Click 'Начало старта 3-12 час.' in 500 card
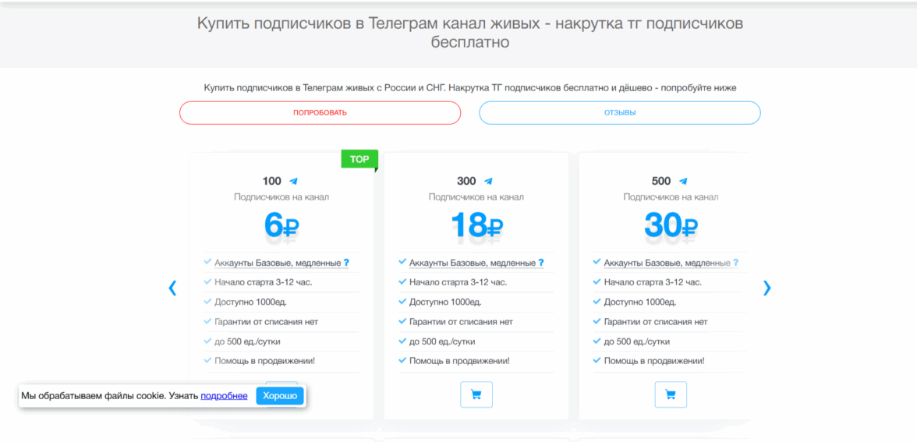Image resolution: width=917 pixels, height=442 pixels. [653, 282]
